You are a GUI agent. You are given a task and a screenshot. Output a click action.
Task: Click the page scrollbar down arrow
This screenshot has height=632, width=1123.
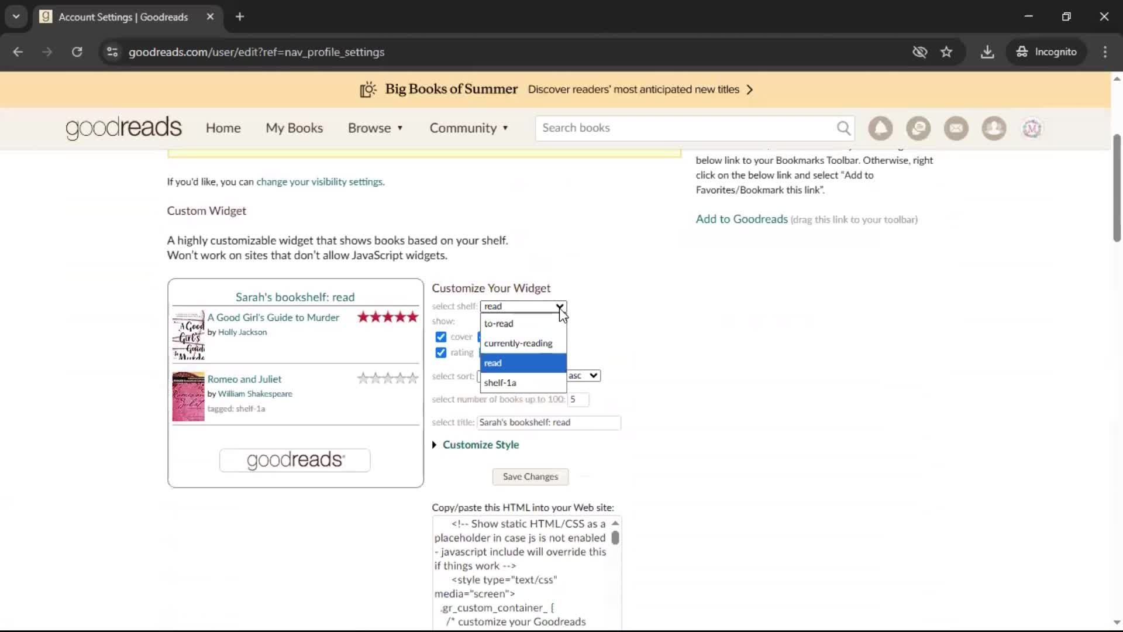(1117, 623)
